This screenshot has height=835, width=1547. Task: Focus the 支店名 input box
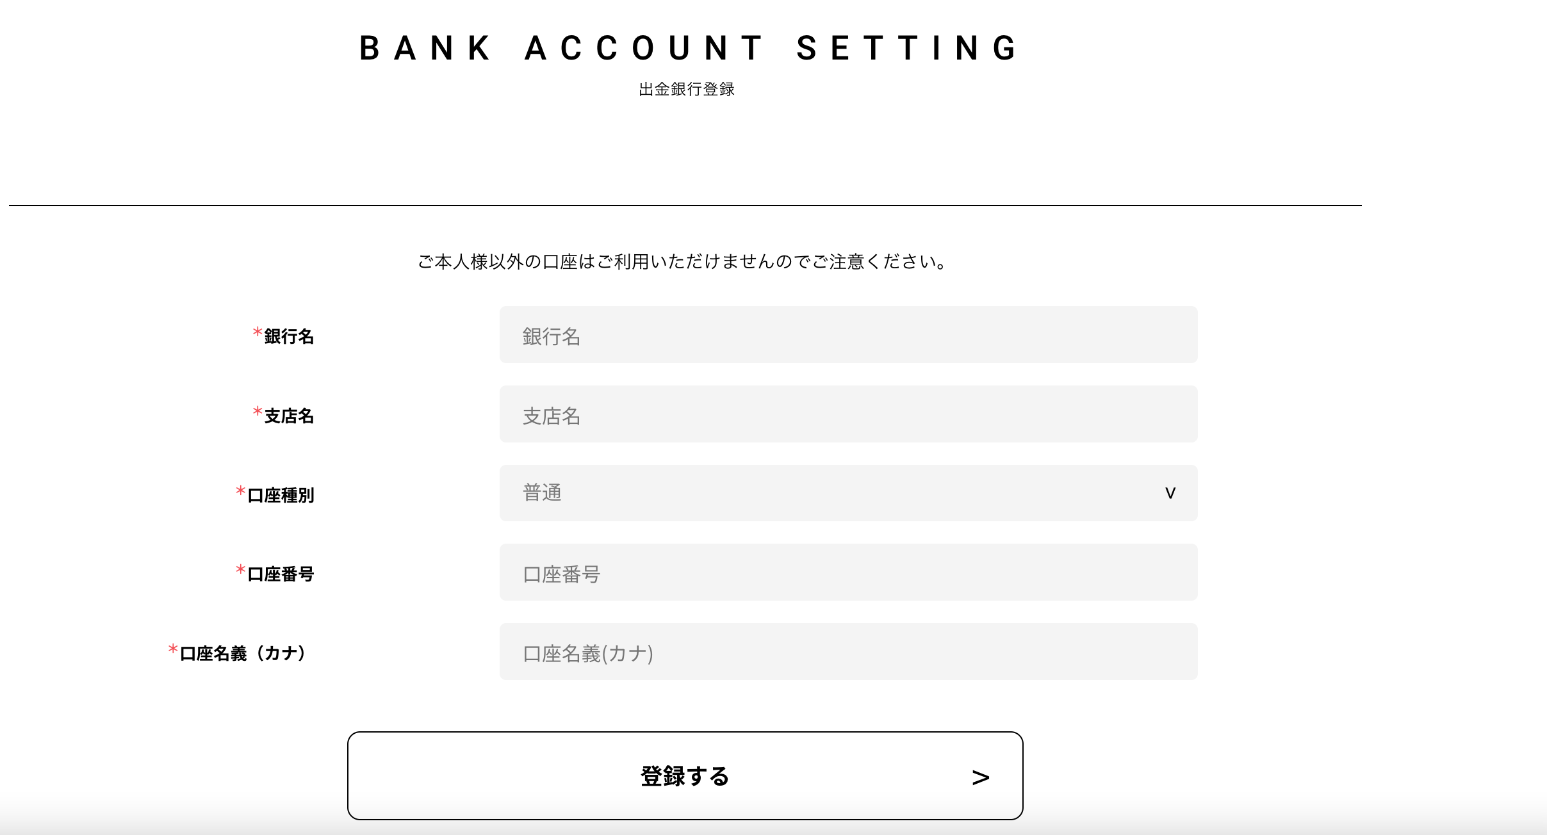point(848,414)
